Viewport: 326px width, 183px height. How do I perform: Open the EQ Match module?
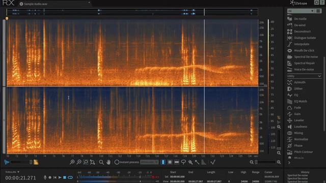(297, 102)
